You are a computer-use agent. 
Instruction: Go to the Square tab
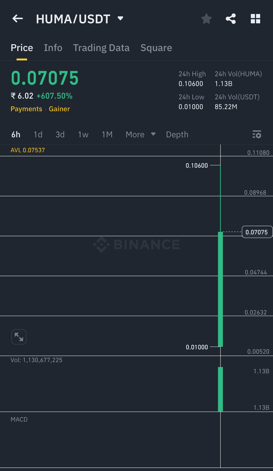point(156,48)
